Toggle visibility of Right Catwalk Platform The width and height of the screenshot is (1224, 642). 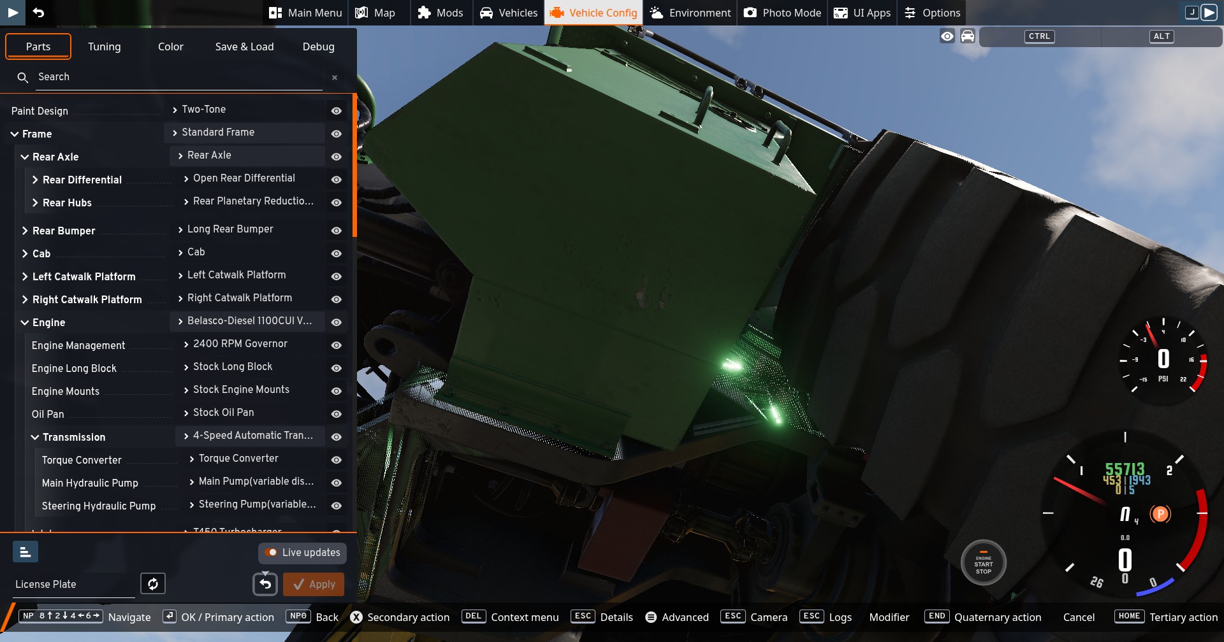(337, 299)
